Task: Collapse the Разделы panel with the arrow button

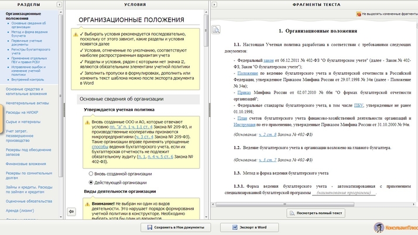Action: (59, 4)
